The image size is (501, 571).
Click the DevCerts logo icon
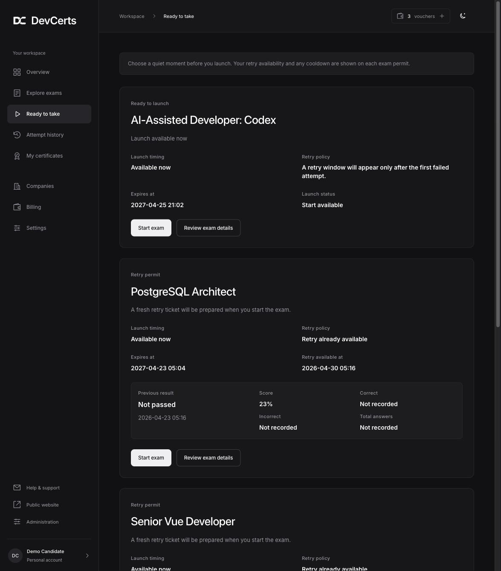click(20, 20)
